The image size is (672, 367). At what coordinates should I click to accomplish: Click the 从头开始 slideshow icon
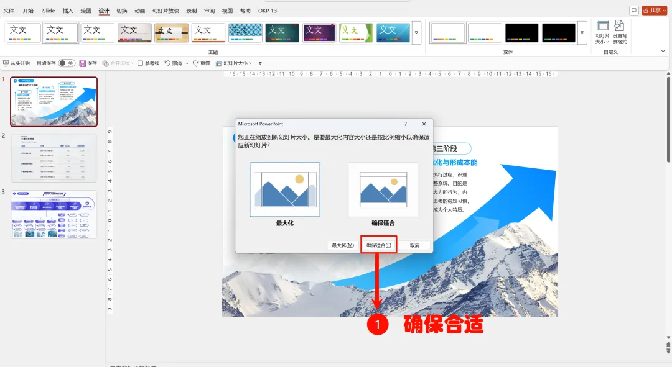[x=6, y=63]
